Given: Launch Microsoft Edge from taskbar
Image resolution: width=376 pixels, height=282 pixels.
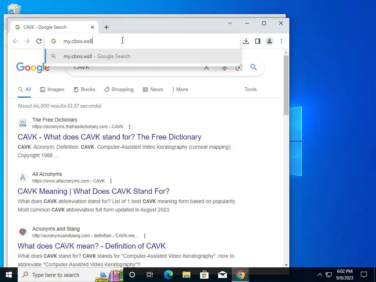Looking at the screenshot, I should (x=168, y=275).
